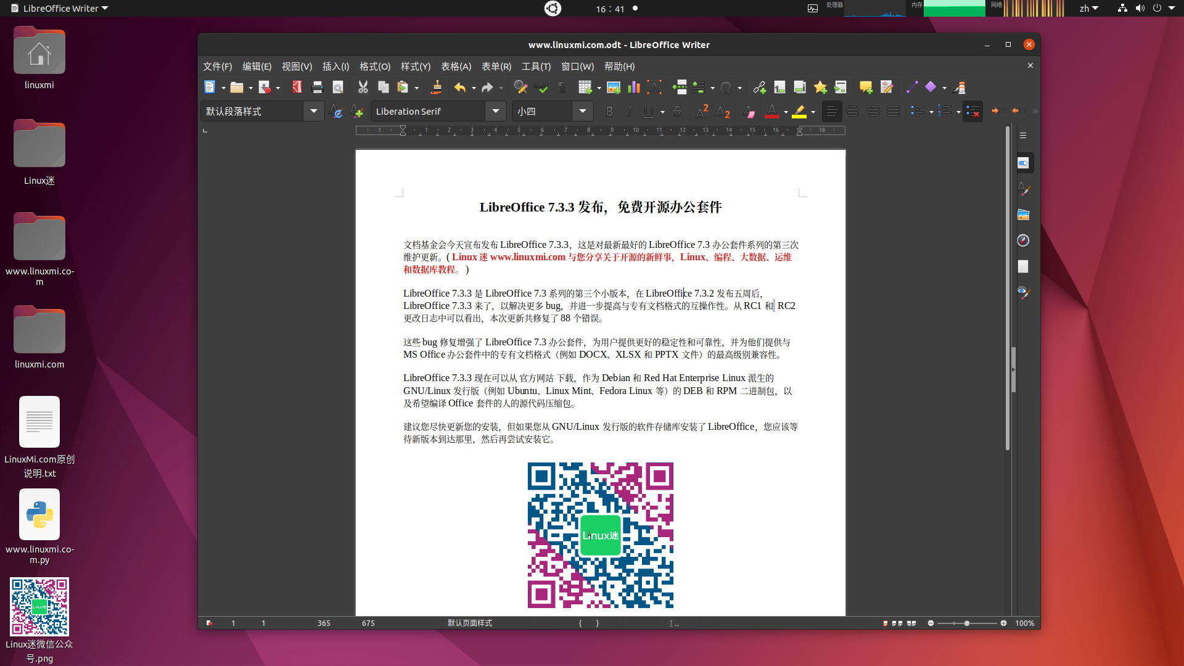The height and width of the screenshot is (666, 1184).
Task: Undo the last action
Action: [460, 88]
